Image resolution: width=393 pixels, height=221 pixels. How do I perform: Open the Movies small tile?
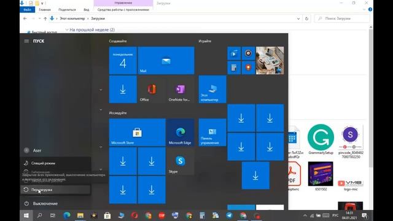pyautogui.click(x=234, y=53)
